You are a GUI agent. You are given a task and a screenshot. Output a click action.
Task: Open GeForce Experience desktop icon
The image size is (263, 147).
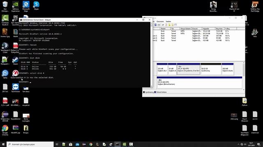tap(16, 7)
